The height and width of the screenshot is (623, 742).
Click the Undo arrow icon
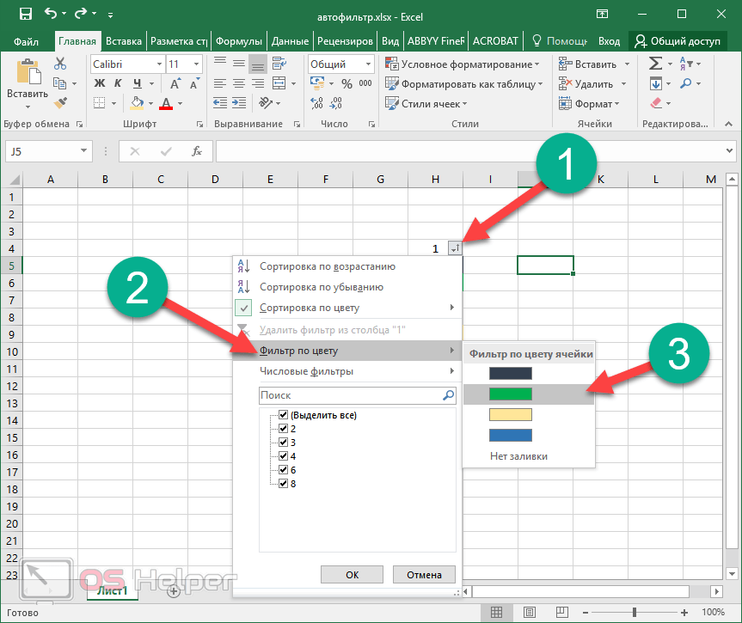point(51,14)
